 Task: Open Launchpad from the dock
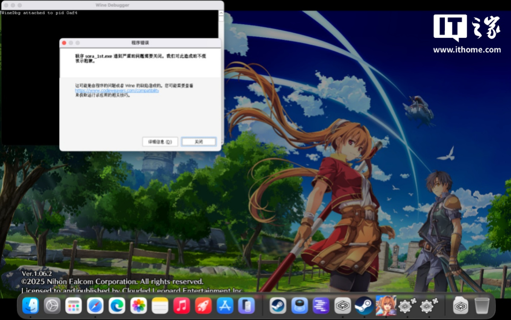[74, 306]
